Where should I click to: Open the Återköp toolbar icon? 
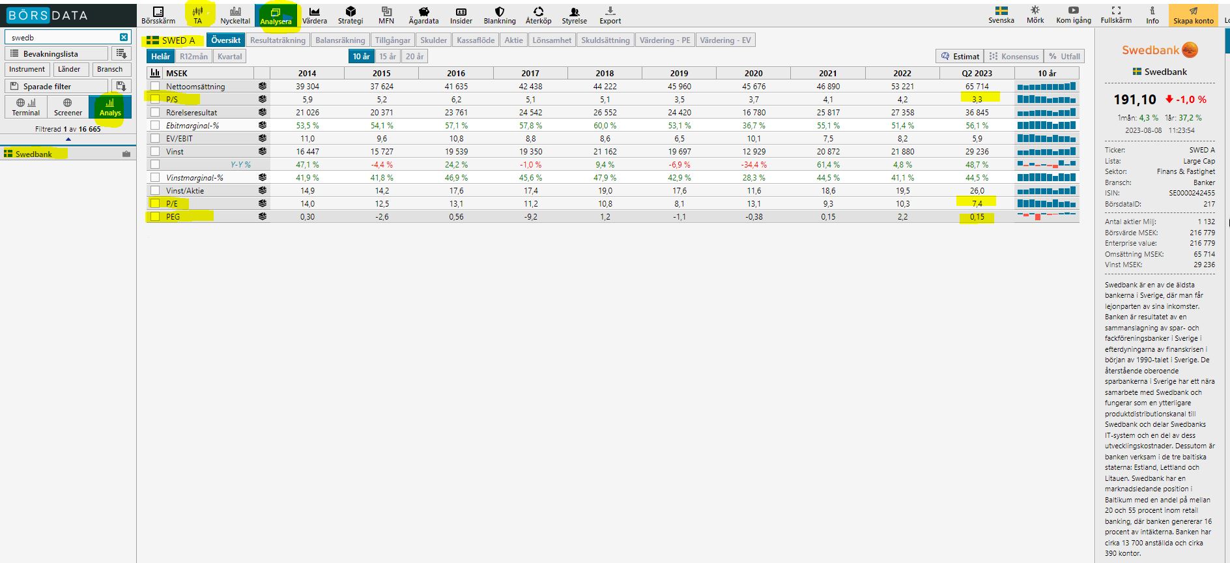click(x=539, y=15)
